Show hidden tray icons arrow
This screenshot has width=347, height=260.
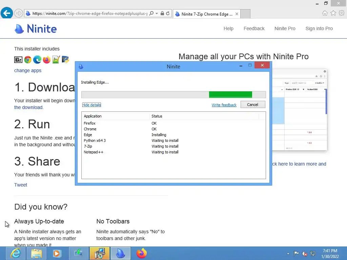[x=288, y=254]
